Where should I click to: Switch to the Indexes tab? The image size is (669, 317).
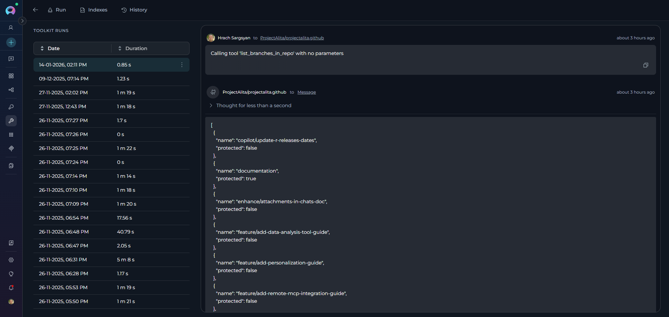coord(94,10)
